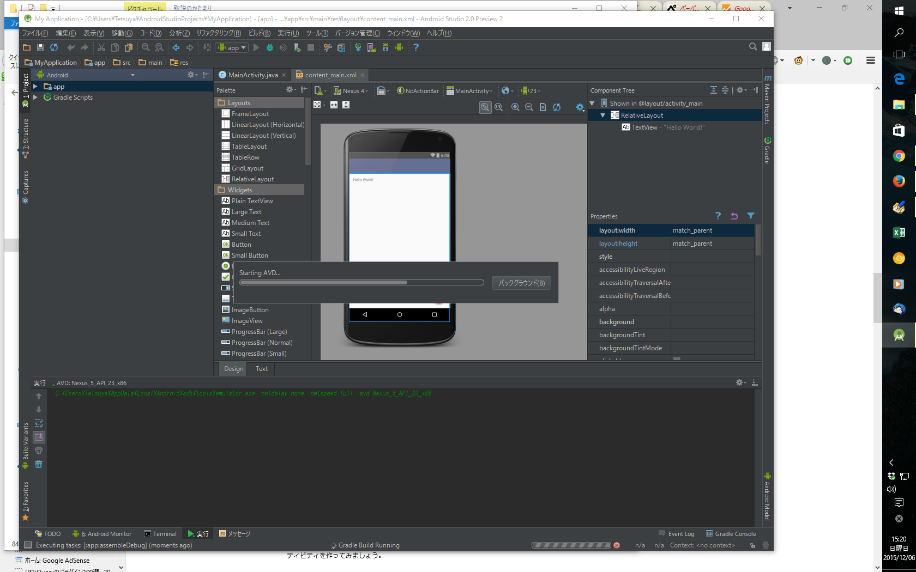The image size is (916, 572).
Task: Click the NoActionBar theme button
Action: point(418,91)
